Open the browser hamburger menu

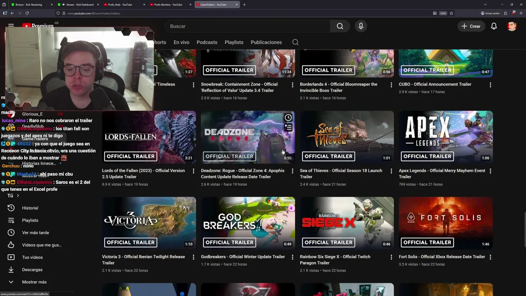point(520,13)
